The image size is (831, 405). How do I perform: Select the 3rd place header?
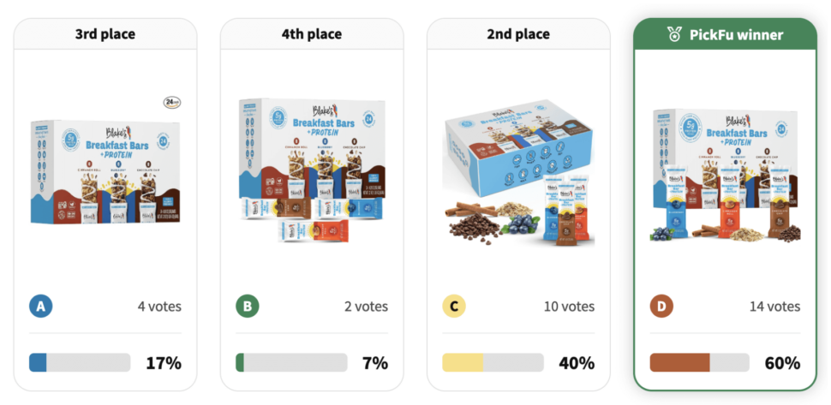[105, 34]
